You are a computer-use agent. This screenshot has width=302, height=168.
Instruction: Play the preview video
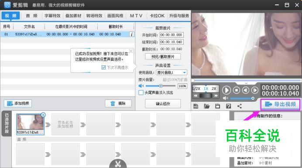226,90
